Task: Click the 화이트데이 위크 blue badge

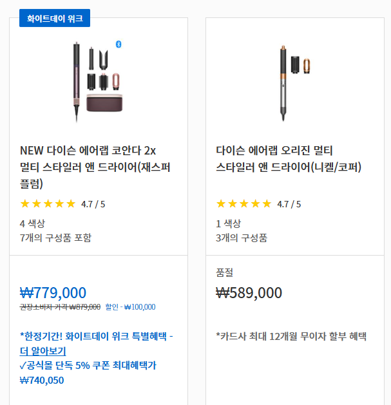Action: 55,18
